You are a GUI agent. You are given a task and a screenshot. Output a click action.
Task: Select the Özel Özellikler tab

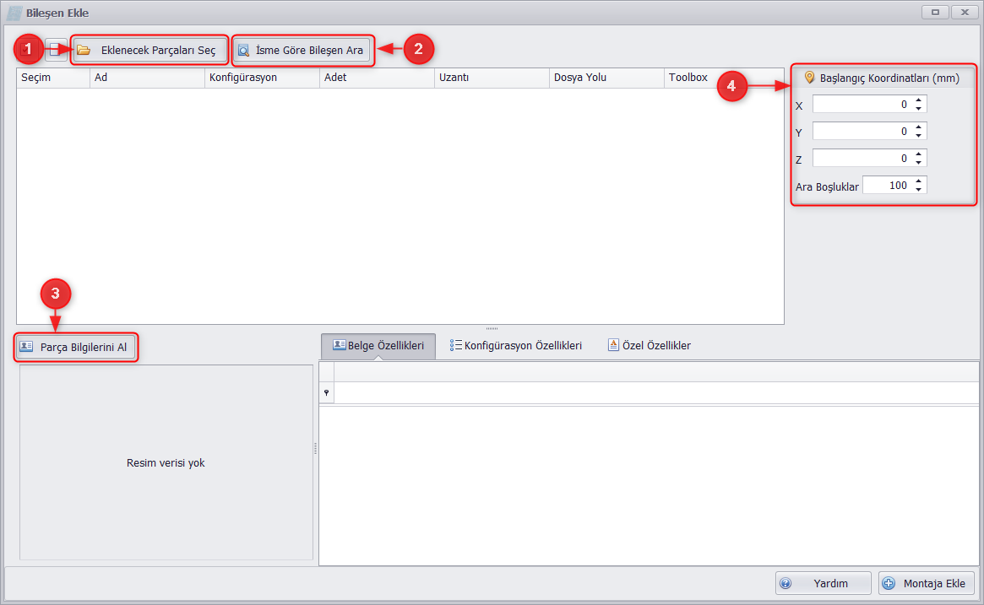[650, 345]
